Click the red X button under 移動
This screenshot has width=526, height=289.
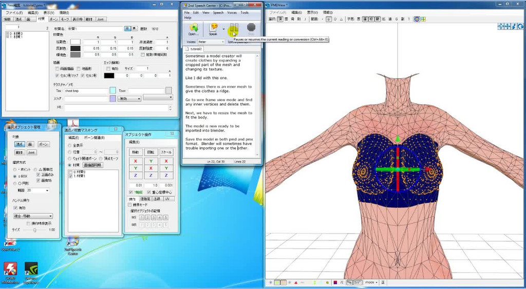pos(135,161)
